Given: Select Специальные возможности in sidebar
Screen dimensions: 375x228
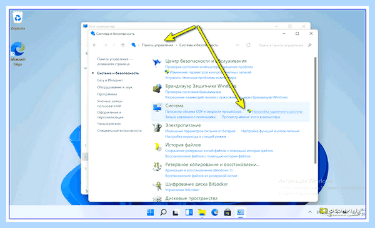Looking at the screenshot, I should 119,131.
